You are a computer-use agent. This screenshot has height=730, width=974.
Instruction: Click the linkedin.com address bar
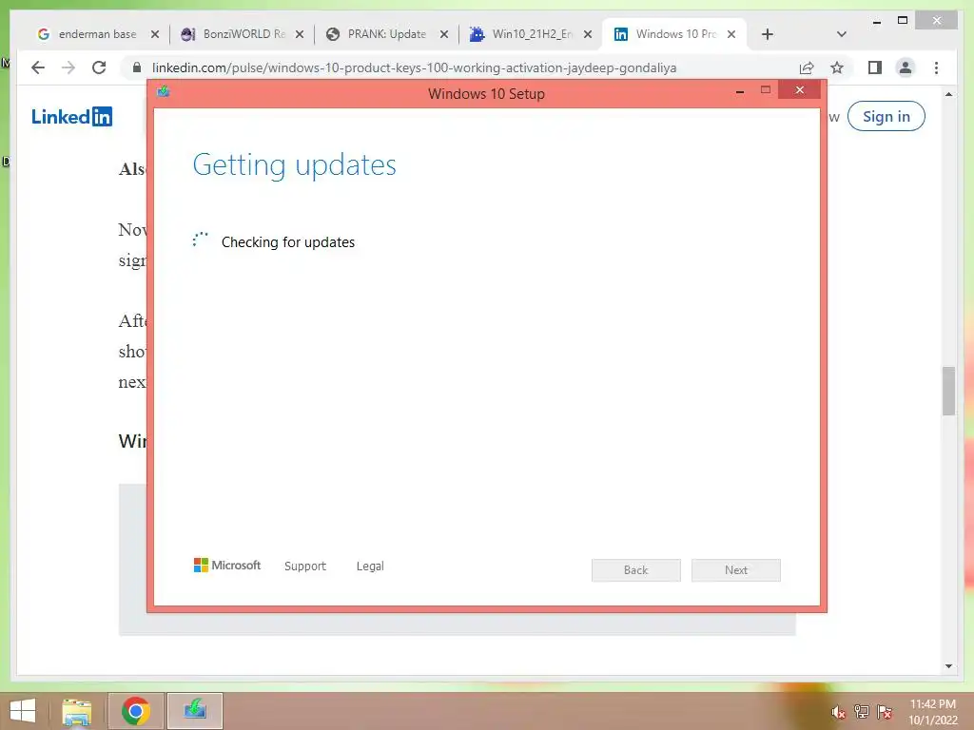point(414,67)
